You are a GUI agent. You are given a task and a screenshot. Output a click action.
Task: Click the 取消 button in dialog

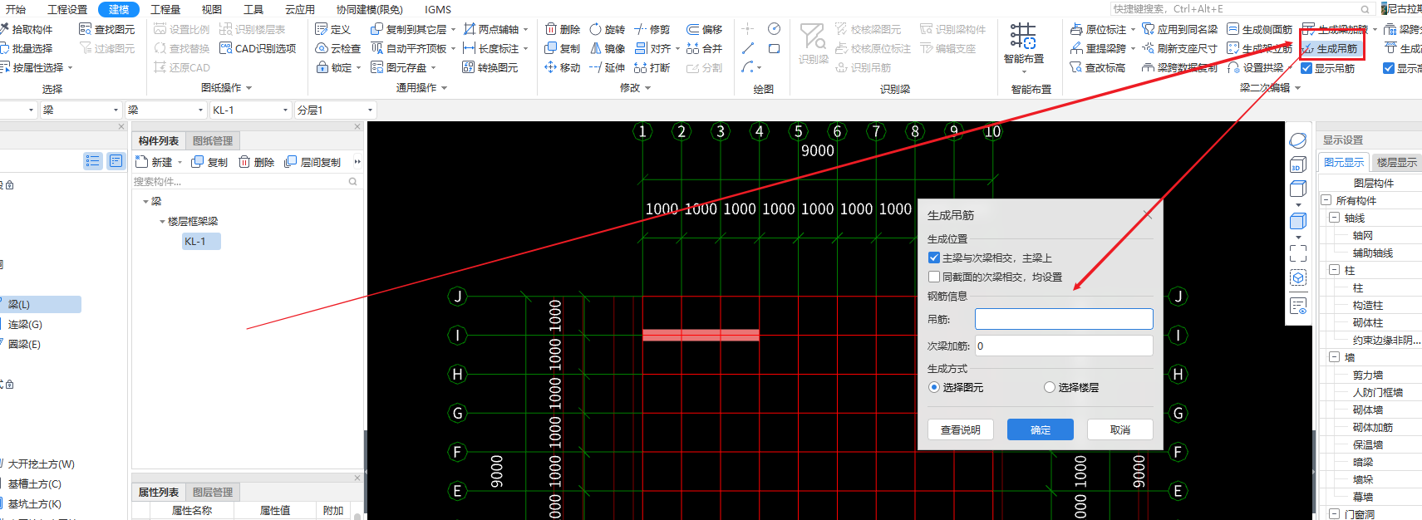pyautogui.click(x=1120, y=429)
